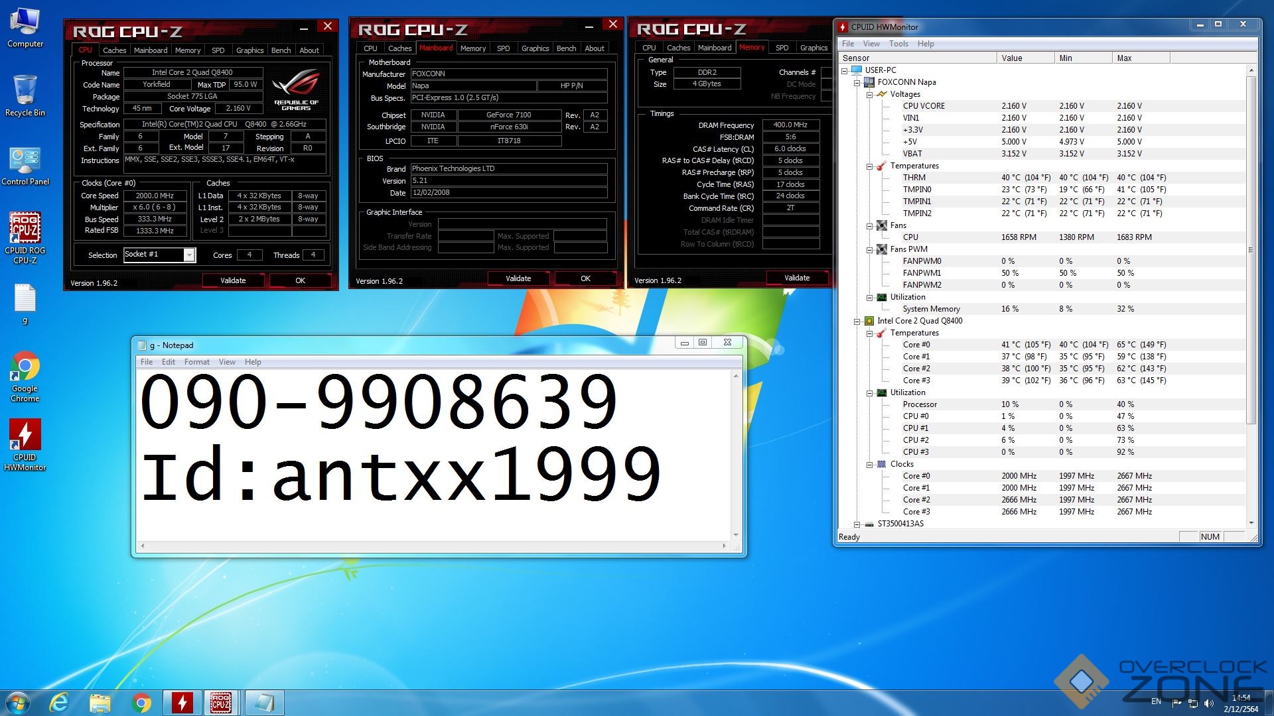
Task: Click the EN language indicator in tray
Action: pyautogui.click(x=1156, y=702)
